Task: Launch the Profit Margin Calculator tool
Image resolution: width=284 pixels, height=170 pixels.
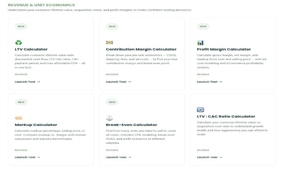Action: [209, 82]
